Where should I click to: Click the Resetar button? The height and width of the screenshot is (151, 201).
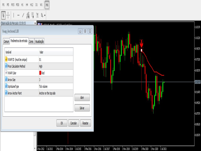pos(85,123)
